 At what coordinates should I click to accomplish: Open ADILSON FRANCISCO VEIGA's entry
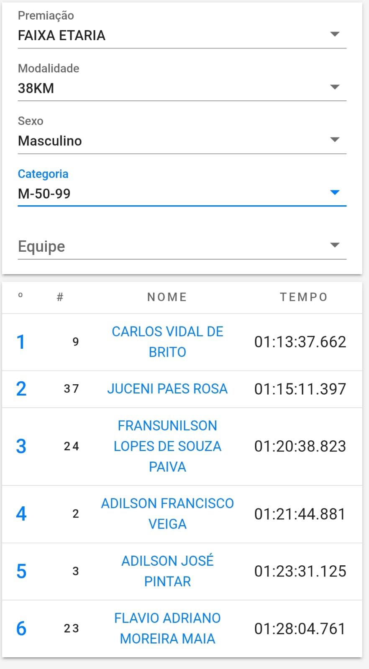pyautogui.click(x=167, y=513)
